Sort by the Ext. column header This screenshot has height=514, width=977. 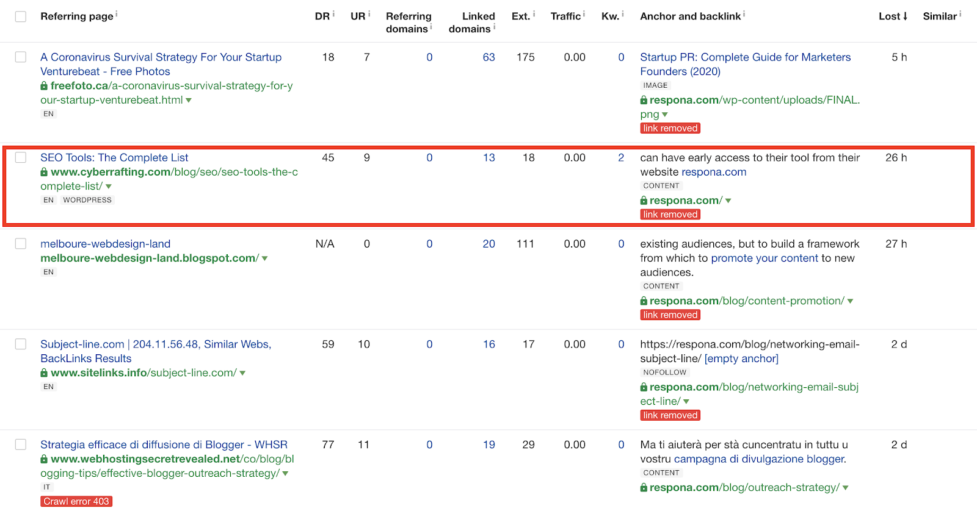[521, 16]
